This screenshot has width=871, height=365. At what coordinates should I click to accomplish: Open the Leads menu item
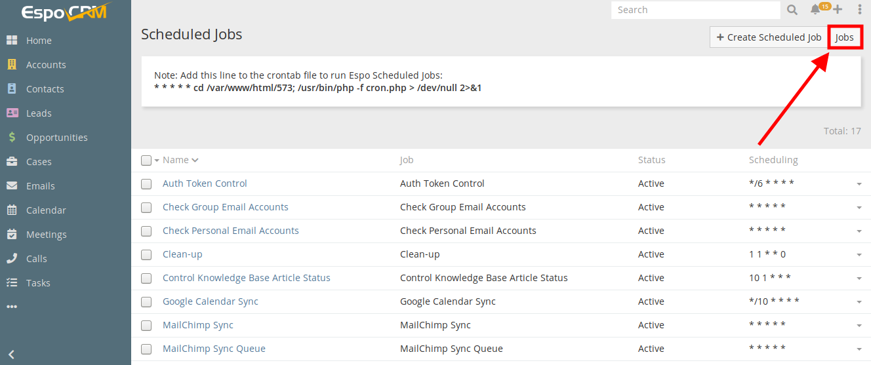pos(39,113)
